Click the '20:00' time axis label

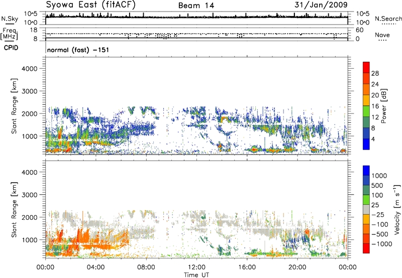coord(297,267)
